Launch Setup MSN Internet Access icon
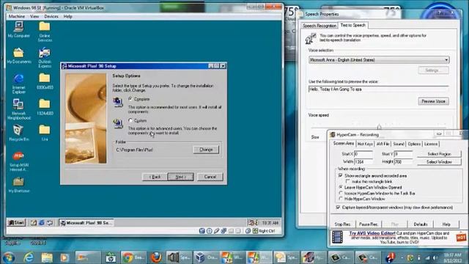Screen dimensions: 469x264 coord(18,161)
